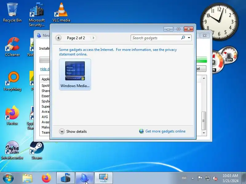Open the Windows Start button
This screenshot has width=246, height=184.
(8, 178)
